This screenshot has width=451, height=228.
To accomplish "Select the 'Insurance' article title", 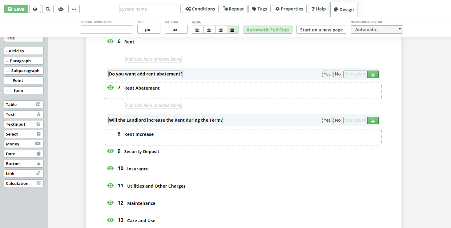I will (x=138, y=169).
